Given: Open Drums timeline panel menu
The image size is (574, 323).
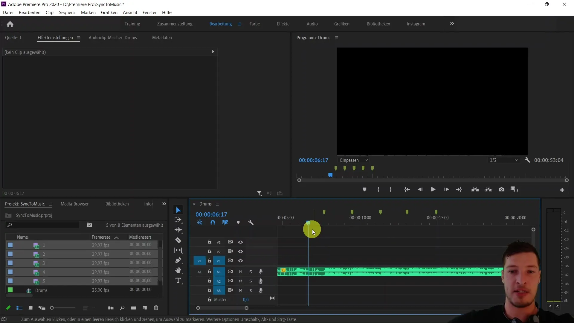Looking at the screenshot, I should tap(217, 204).
